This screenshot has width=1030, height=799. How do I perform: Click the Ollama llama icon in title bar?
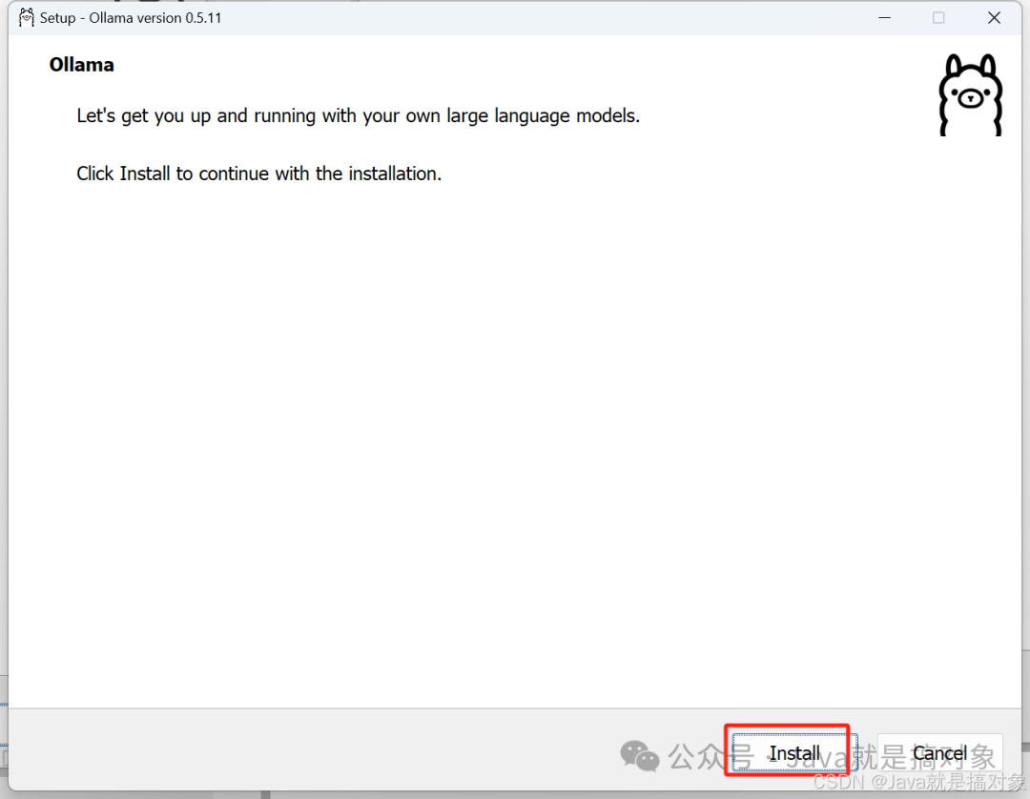pyautogui.click(x=27, y=18)
